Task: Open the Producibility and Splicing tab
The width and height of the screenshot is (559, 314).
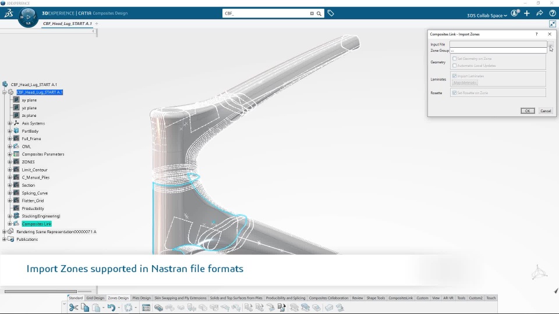Action: click(x=285, y=298)
